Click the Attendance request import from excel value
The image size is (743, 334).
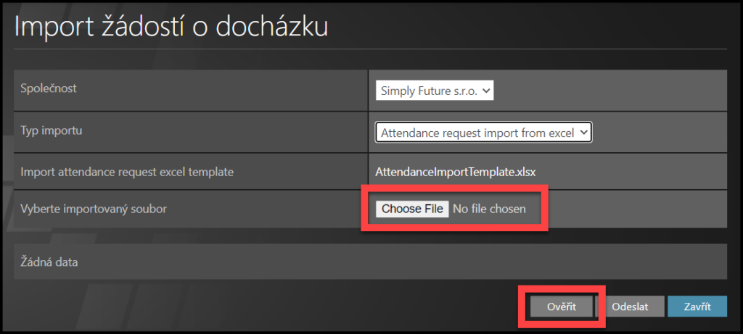point(476,133)
